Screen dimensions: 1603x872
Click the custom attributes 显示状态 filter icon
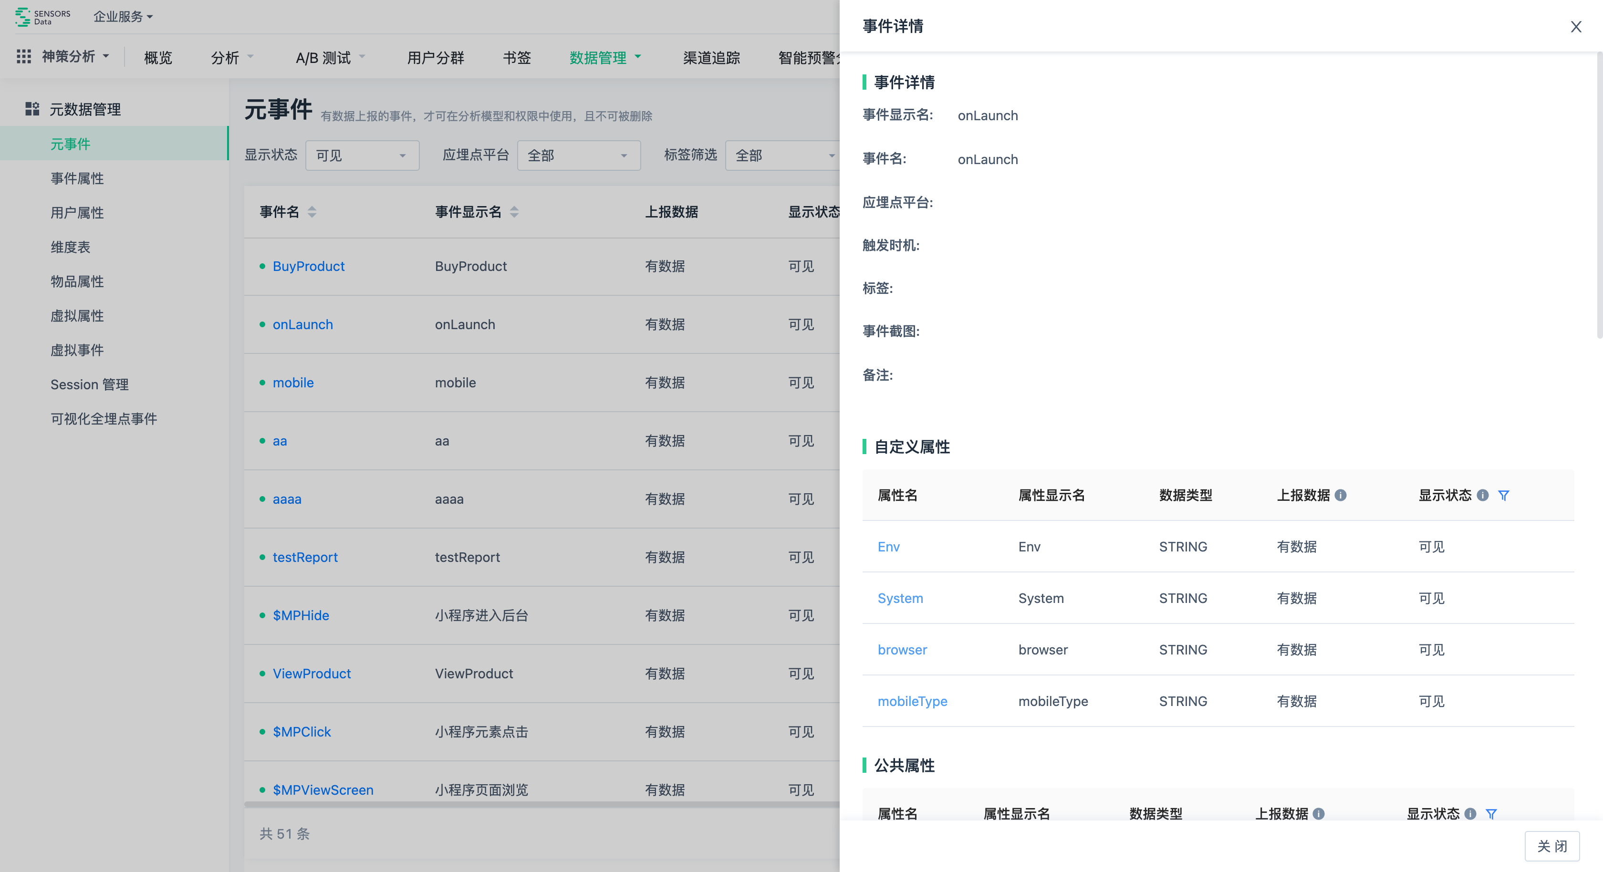pos(1503,496)
